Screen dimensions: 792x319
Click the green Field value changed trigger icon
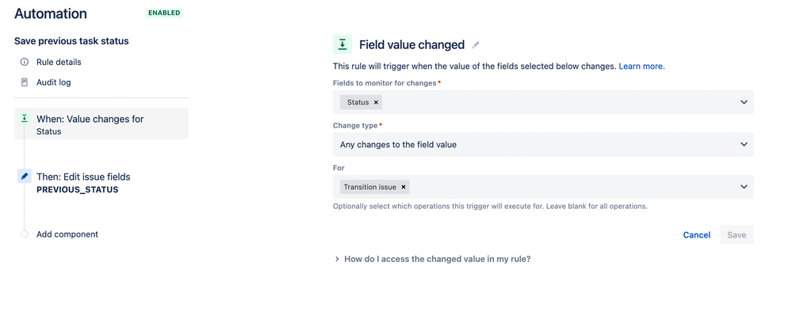pos(342,45)
